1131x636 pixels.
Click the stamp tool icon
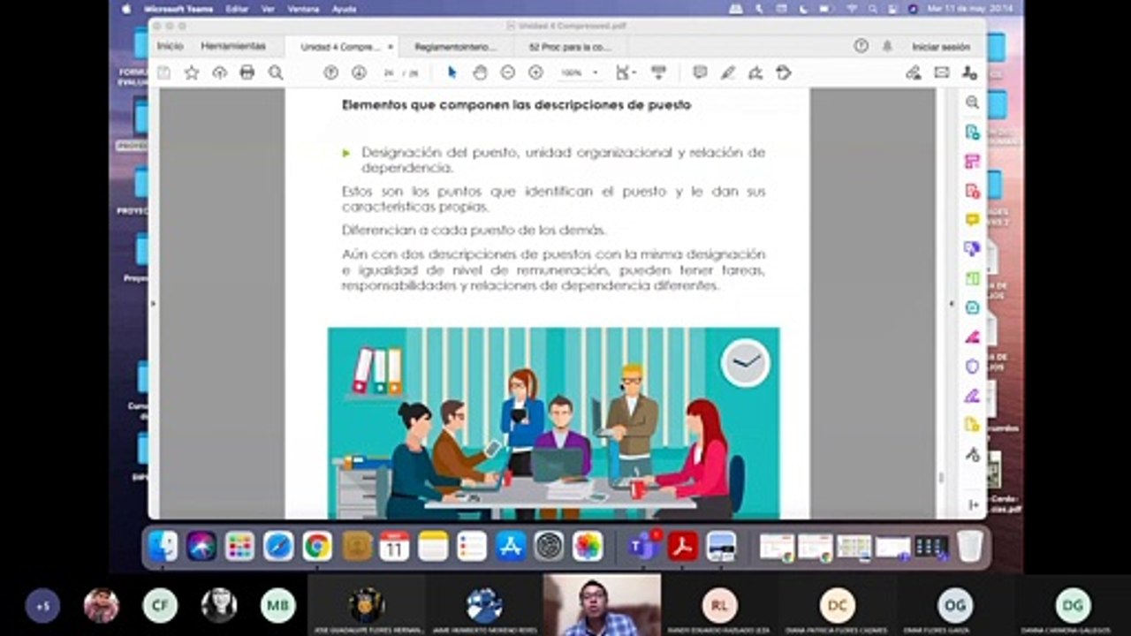point(783,72)
